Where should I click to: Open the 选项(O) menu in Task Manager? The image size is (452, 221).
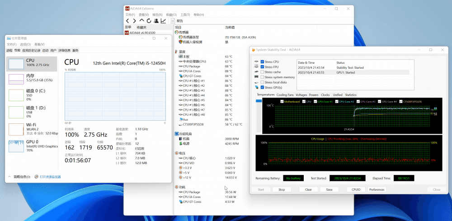tap(25, 44)
